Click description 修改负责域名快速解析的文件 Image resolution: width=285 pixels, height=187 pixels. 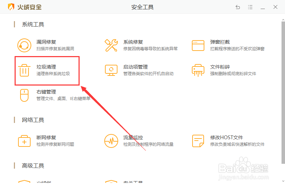pyautogui.click(x=237, y=144)
